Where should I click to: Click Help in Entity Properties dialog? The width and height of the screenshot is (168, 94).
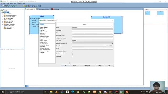click(109, 65)
